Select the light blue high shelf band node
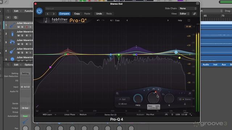Image resolution: width=232 pixels, height=130 pixels. pos(176,52)
